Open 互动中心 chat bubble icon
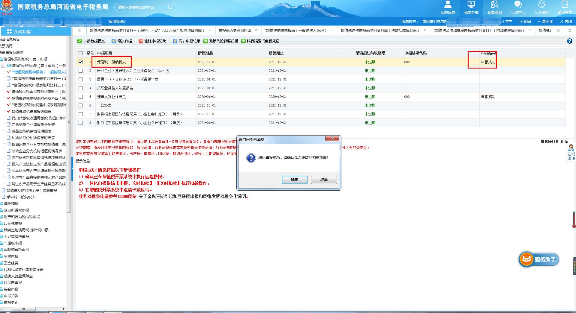Screen dimensions: 576x313 (x=518, y=7)
